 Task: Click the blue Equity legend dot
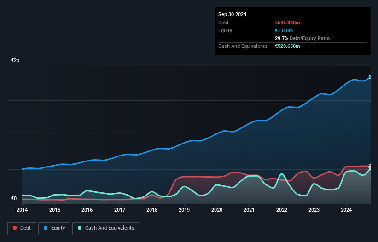pos(46,228)
